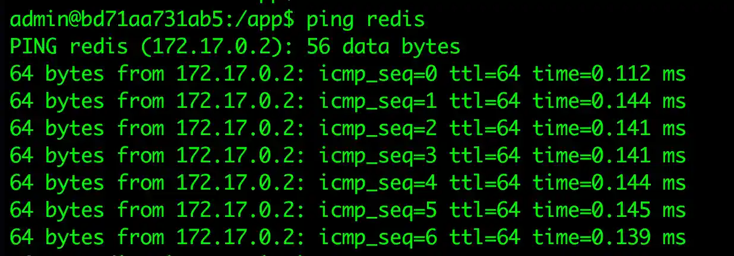Click '64 bytes' on the icmp_seq=4 line
734x256 pixels.
[x=56, y=183]
